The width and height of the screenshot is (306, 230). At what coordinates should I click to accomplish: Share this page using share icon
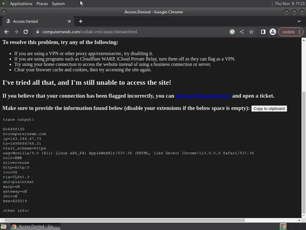click(241, 32)
